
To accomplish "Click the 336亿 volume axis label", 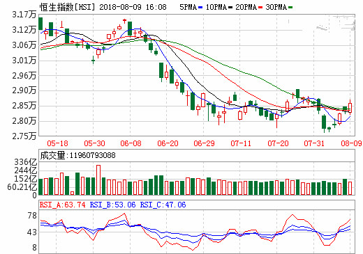I will point(26,162).
